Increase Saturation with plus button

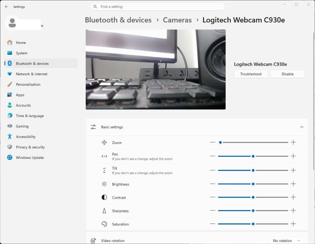[x=293, y=224]
